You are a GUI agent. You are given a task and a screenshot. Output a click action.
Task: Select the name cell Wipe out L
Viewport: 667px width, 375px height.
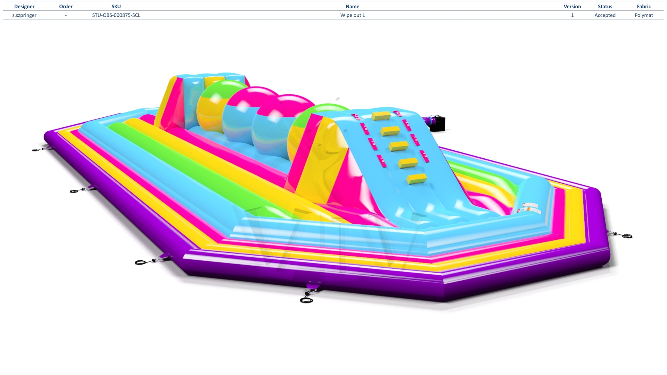352,15
